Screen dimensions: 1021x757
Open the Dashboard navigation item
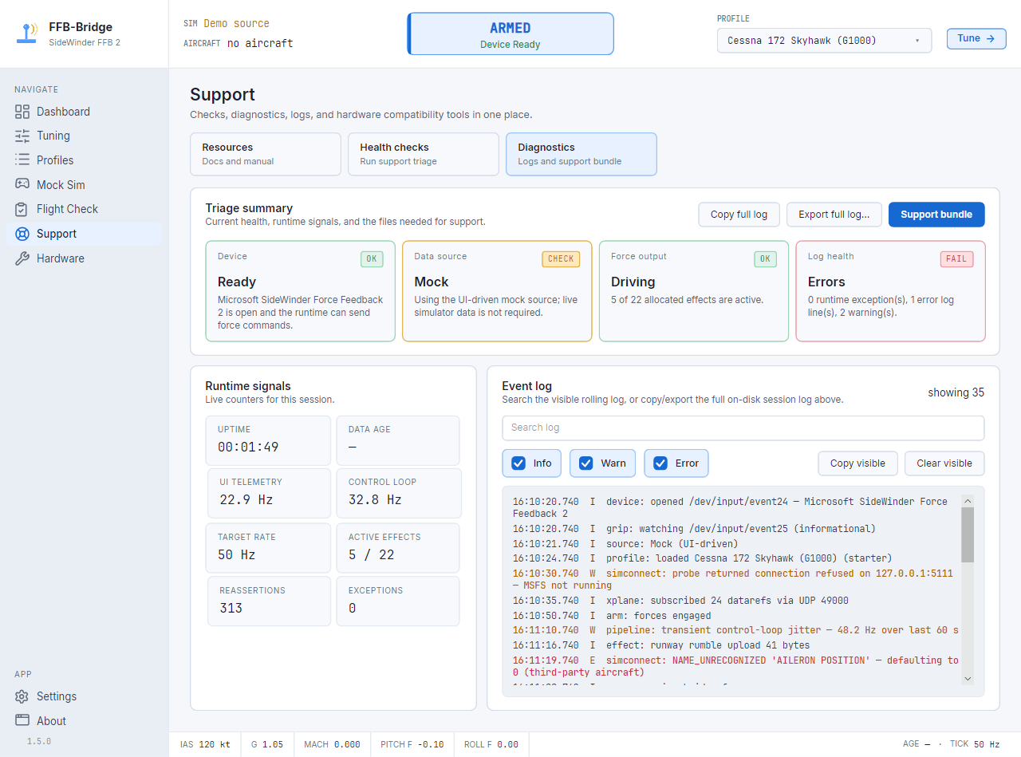point(84,112)
